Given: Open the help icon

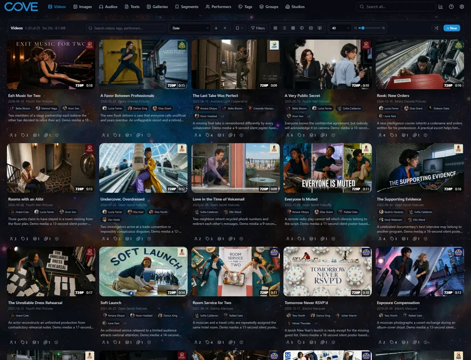Looking at the screenshot, I should point(451,7).
